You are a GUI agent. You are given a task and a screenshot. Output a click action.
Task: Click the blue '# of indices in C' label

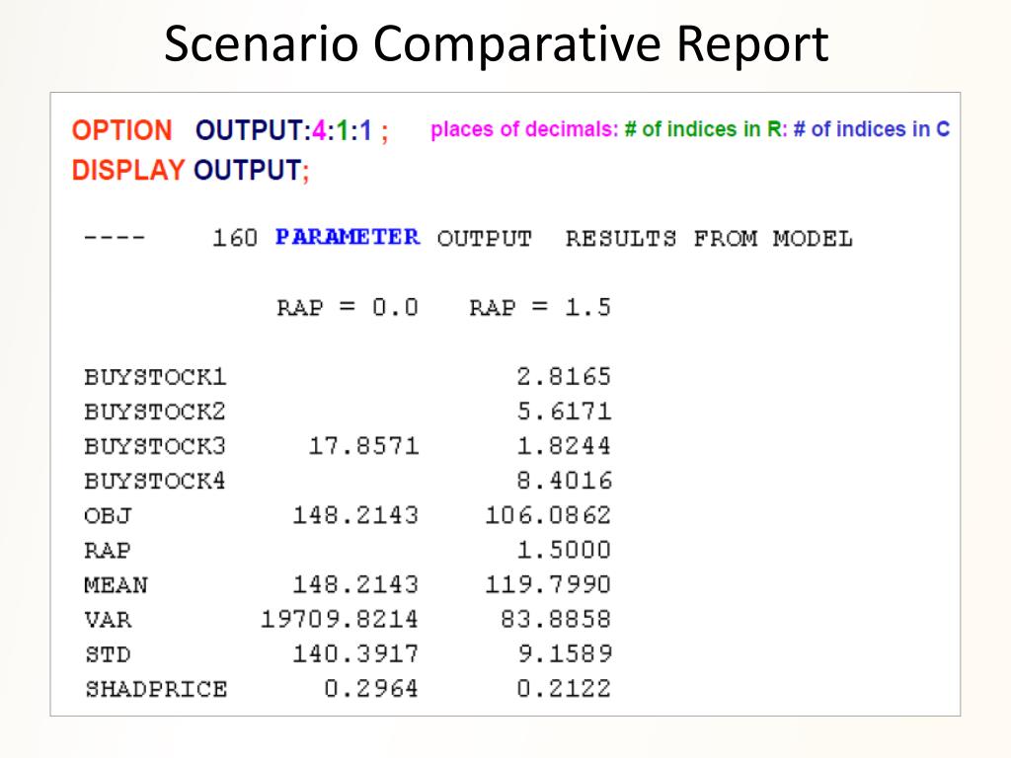pyautogui.click(x=872, y=129)
